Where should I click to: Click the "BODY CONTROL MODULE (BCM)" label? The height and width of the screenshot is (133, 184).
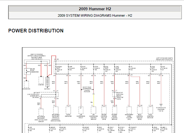click(x=140, y=117)
